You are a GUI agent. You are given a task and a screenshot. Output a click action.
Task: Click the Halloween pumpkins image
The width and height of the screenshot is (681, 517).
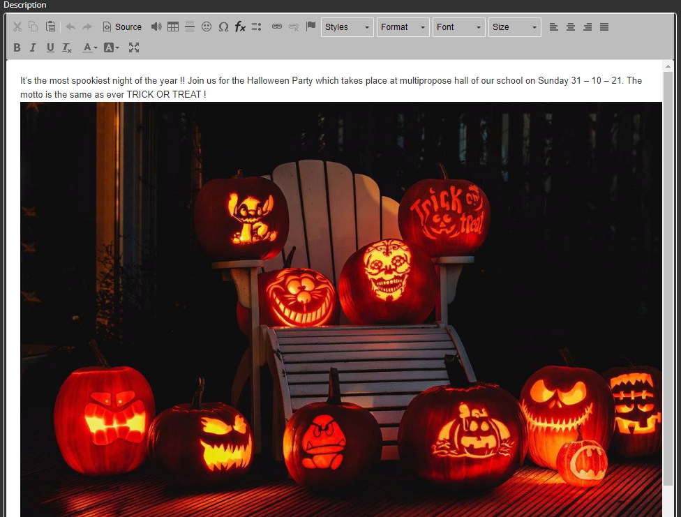341,309
